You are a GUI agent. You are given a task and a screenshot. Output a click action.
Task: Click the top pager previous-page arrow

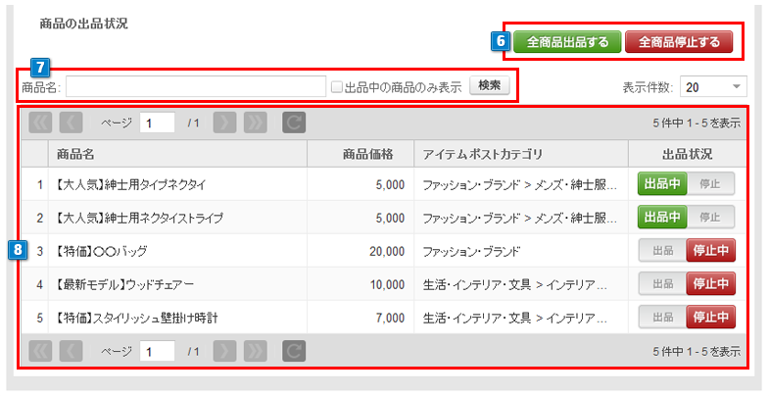tap(71, 123)
